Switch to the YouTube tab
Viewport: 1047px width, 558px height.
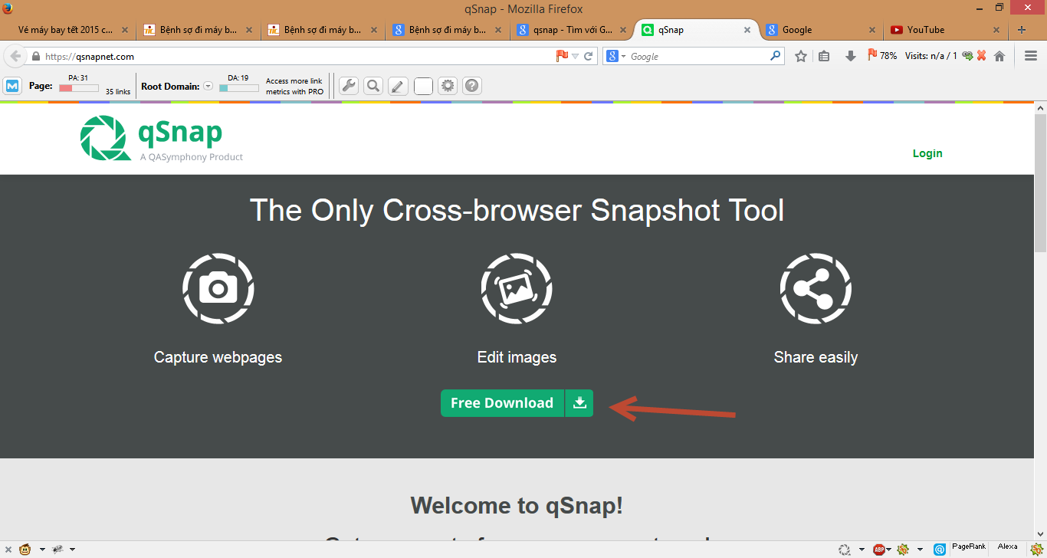944,30
